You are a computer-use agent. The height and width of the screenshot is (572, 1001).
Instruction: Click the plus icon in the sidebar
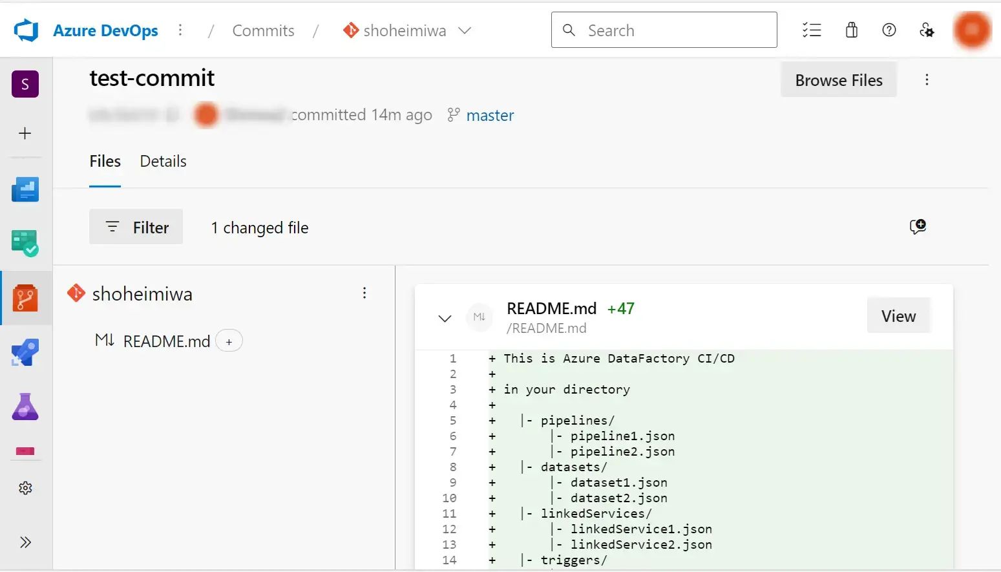coord(25,133)
